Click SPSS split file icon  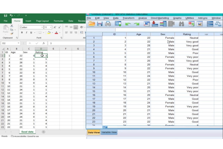coord(210,24)
